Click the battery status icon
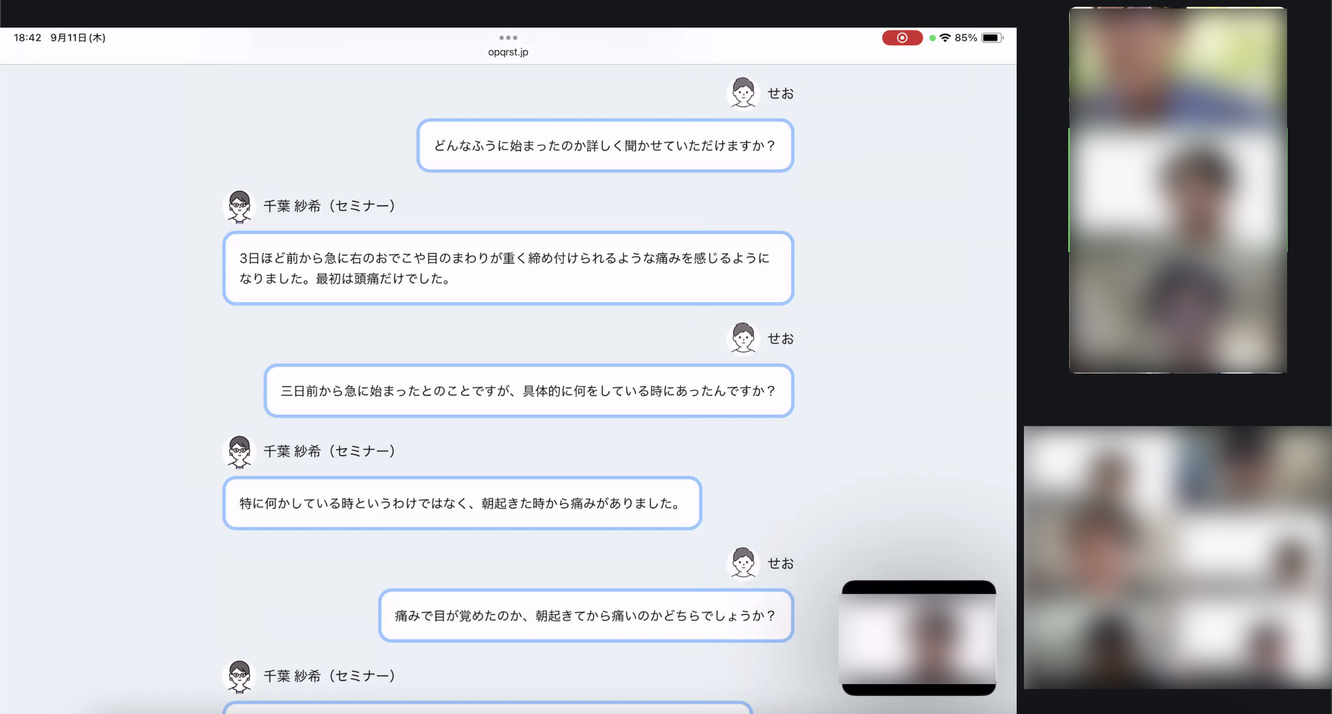1332x714 pixels. click(x=992, y=38)
